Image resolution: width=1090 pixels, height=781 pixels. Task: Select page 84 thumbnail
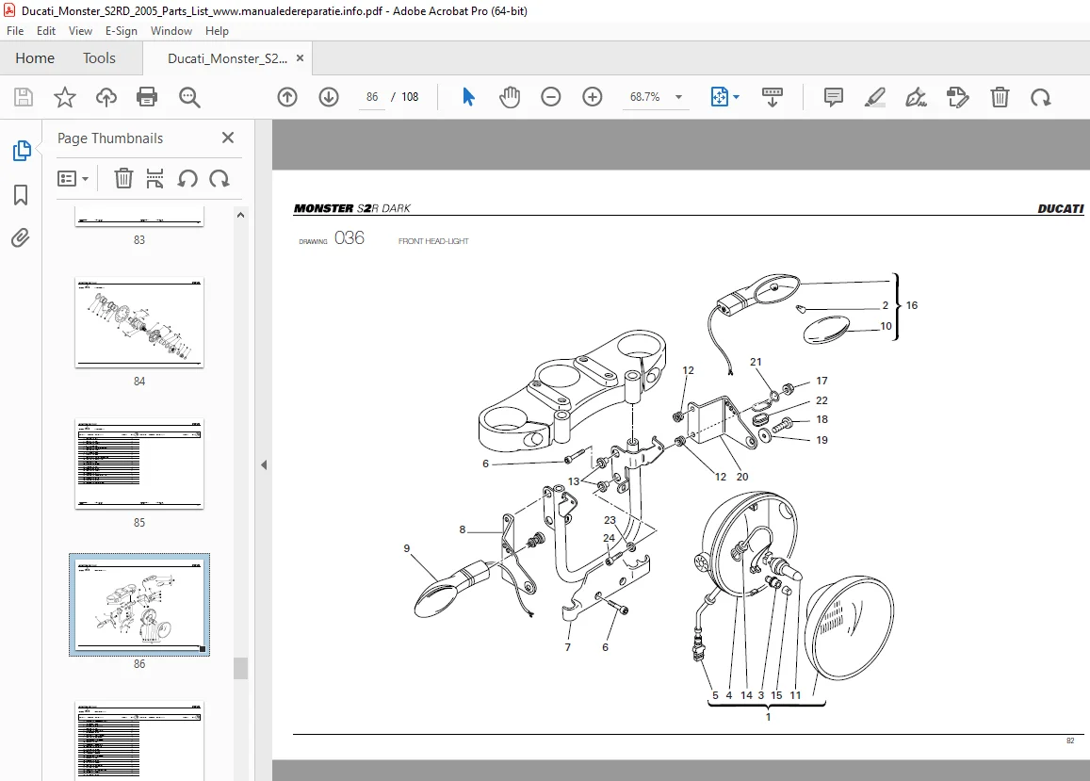pyautogui.click(x=139, y=323)
